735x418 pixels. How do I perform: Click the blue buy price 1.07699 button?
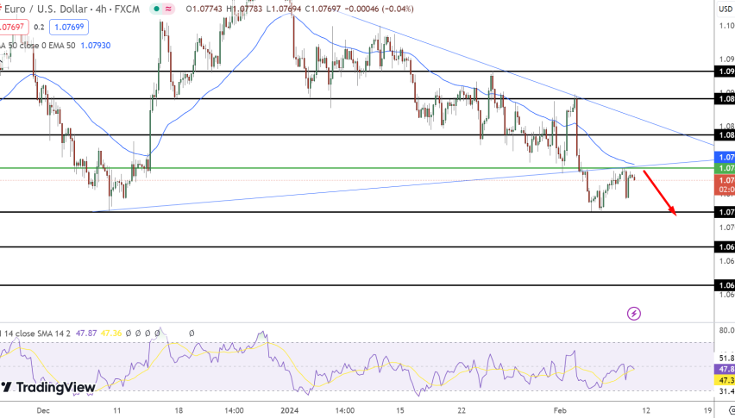coord(69,28)
